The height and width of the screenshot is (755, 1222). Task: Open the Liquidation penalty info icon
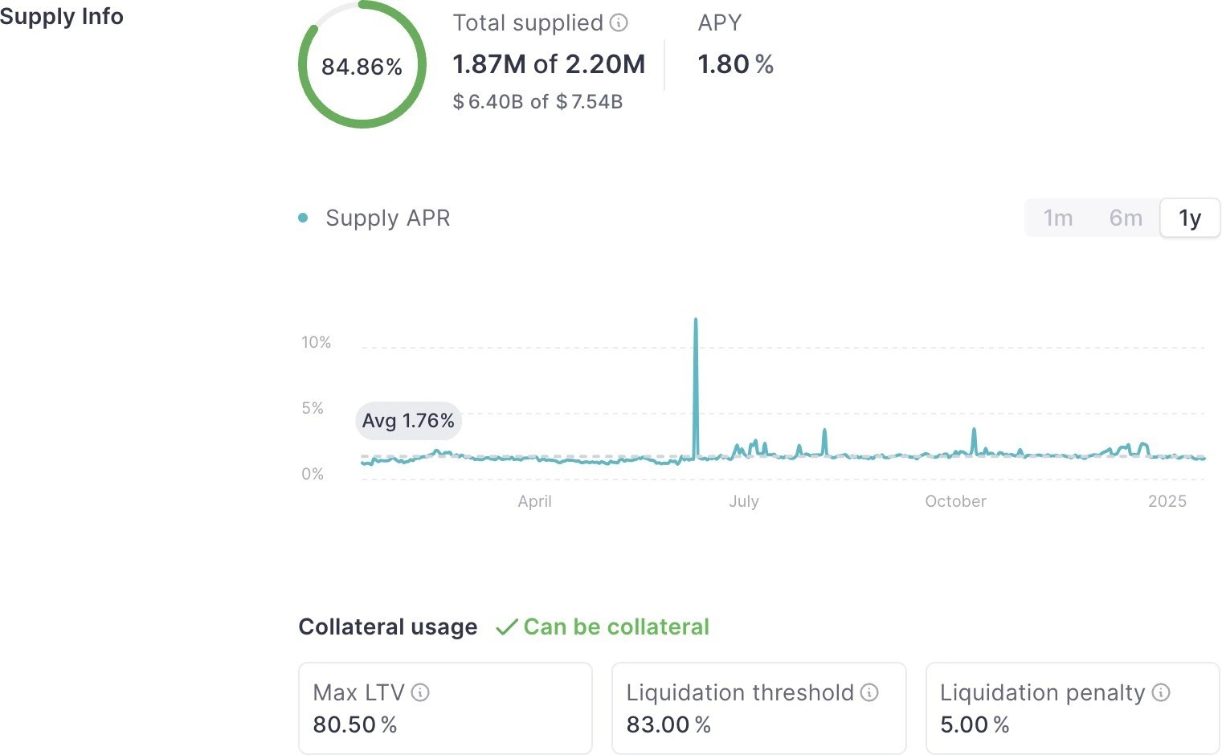click(1160, 692)
